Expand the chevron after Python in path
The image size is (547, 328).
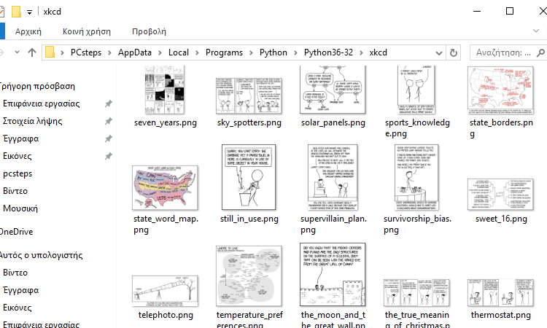[296, 52]
